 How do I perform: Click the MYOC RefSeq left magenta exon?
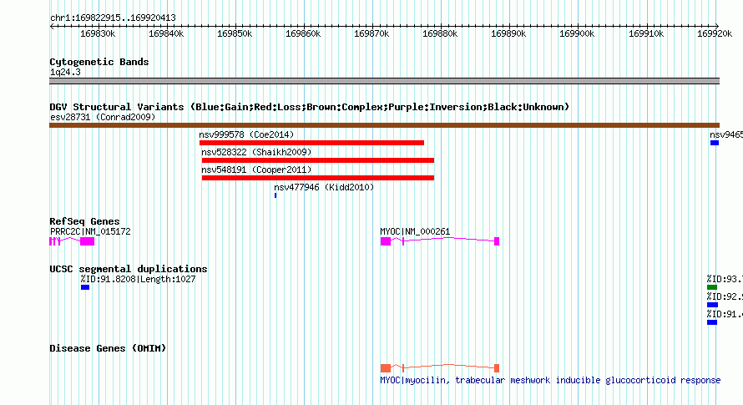click(x=386, y=241)
